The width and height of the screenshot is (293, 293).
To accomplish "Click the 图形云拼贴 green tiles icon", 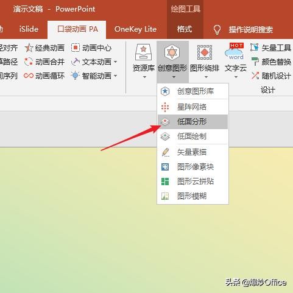I will coord(165,182).
